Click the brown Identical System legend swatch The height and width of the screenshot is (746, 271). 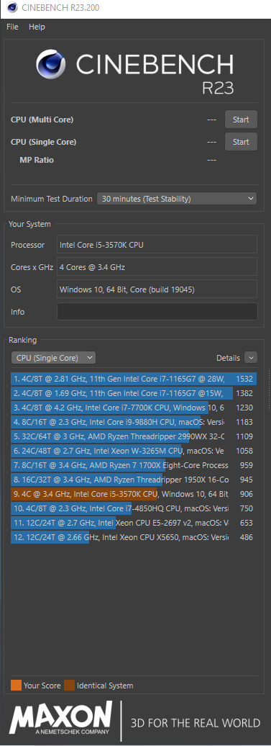[x=69, y=686]
